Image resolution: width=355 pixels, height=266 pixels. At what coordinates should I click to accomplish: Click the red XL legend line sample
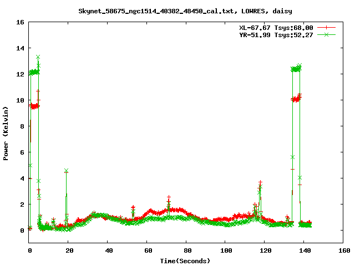point(326,27)
